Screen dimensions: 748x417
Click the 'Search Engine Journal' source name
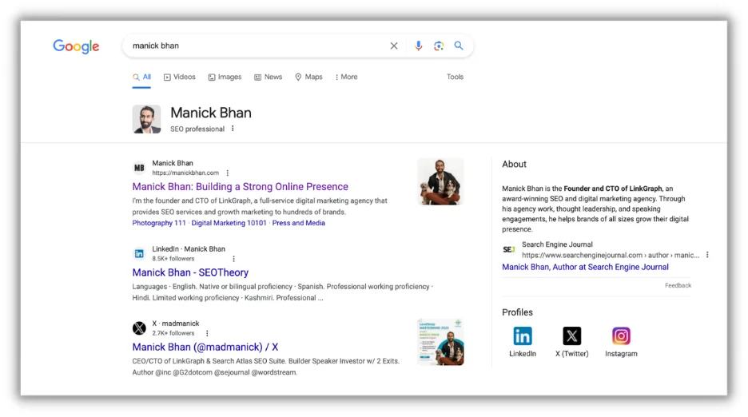(x=557, y=244)
